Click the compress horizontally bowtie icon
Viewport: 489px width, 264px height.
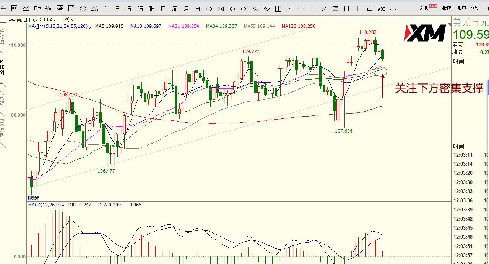(x=221, y=8)
